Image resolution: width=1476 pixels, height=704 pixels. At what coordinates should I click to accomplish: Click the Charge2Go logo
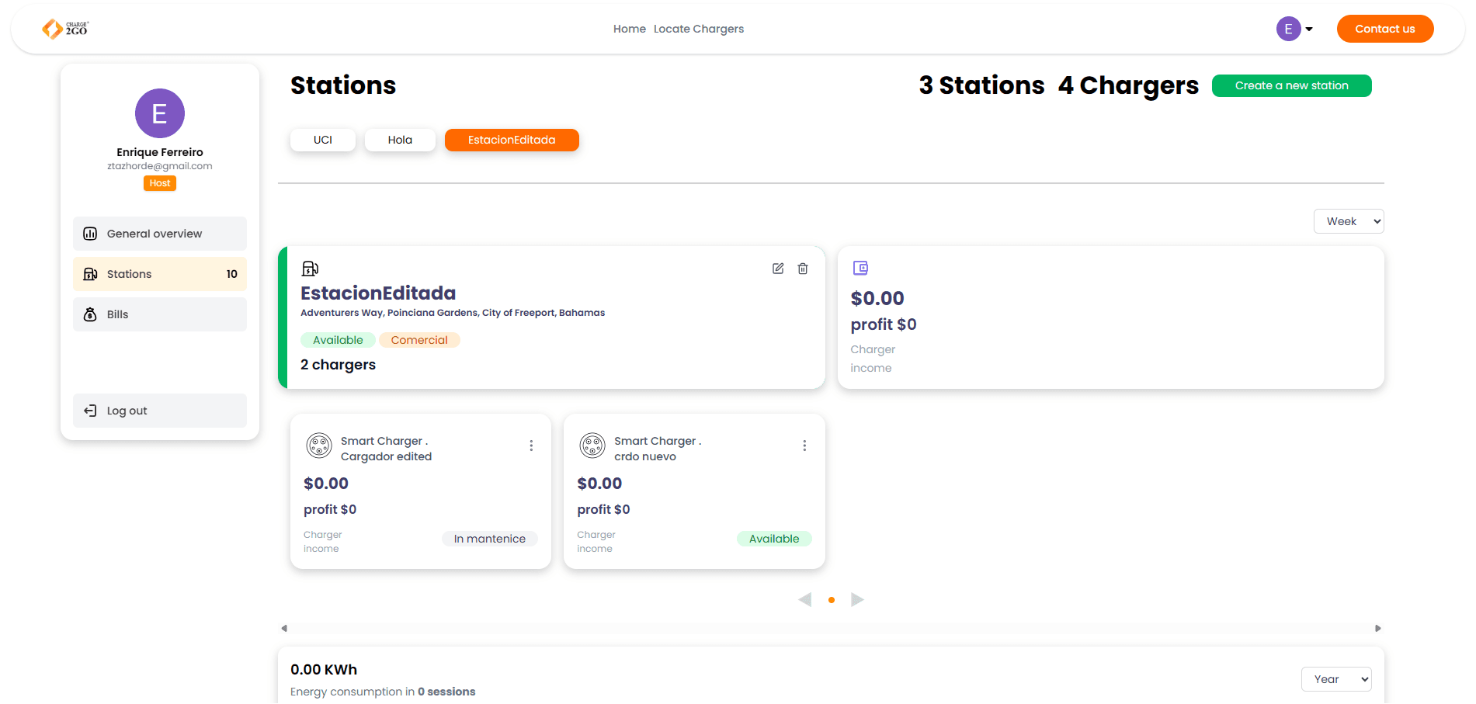tap(65, 29)
